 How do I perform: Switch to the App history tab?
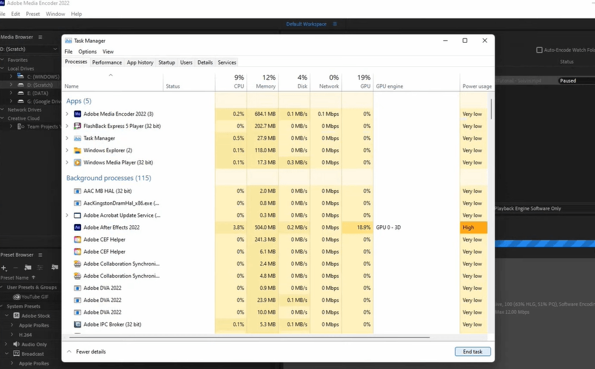coord(140,63)
